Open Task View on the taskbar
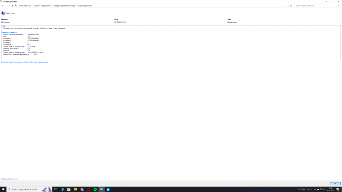Viewport: 342px width, 192px height. [x=55, y=189]
